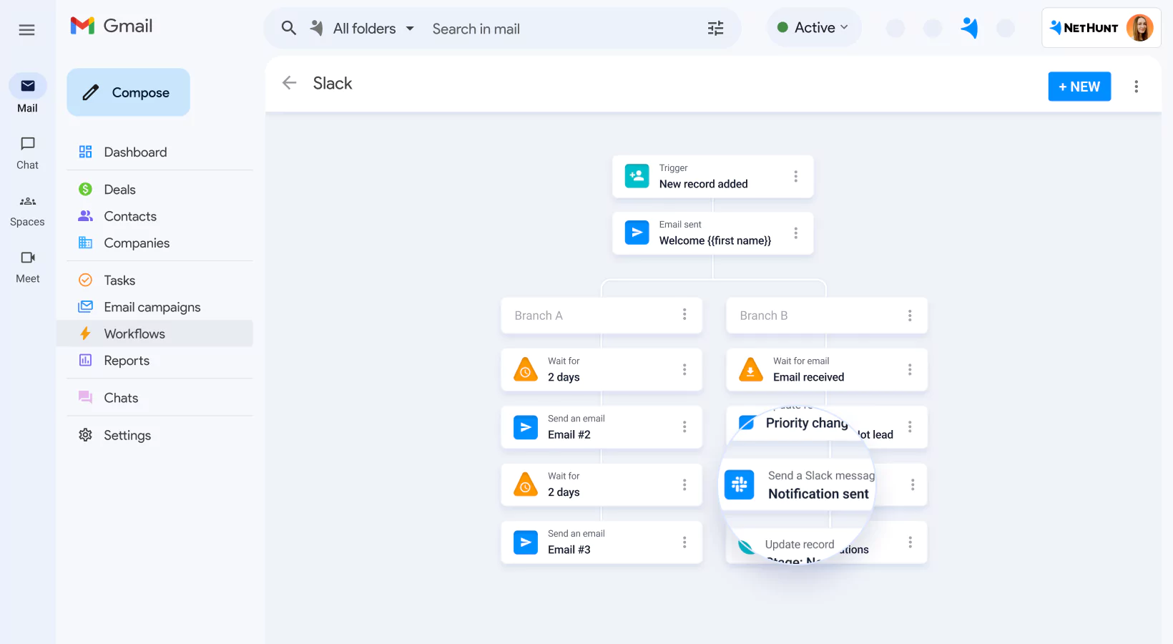Open the Meet camera icon in left rail
This screenshot has width=1173, height=644.
(26, 258)
